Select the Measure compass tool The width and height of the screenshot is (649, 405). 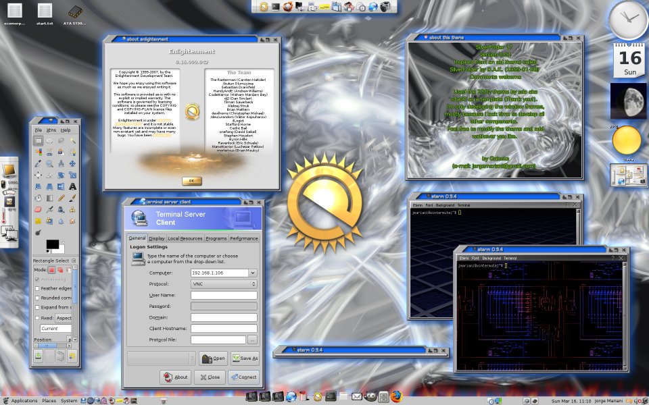[x=62, y=163]
